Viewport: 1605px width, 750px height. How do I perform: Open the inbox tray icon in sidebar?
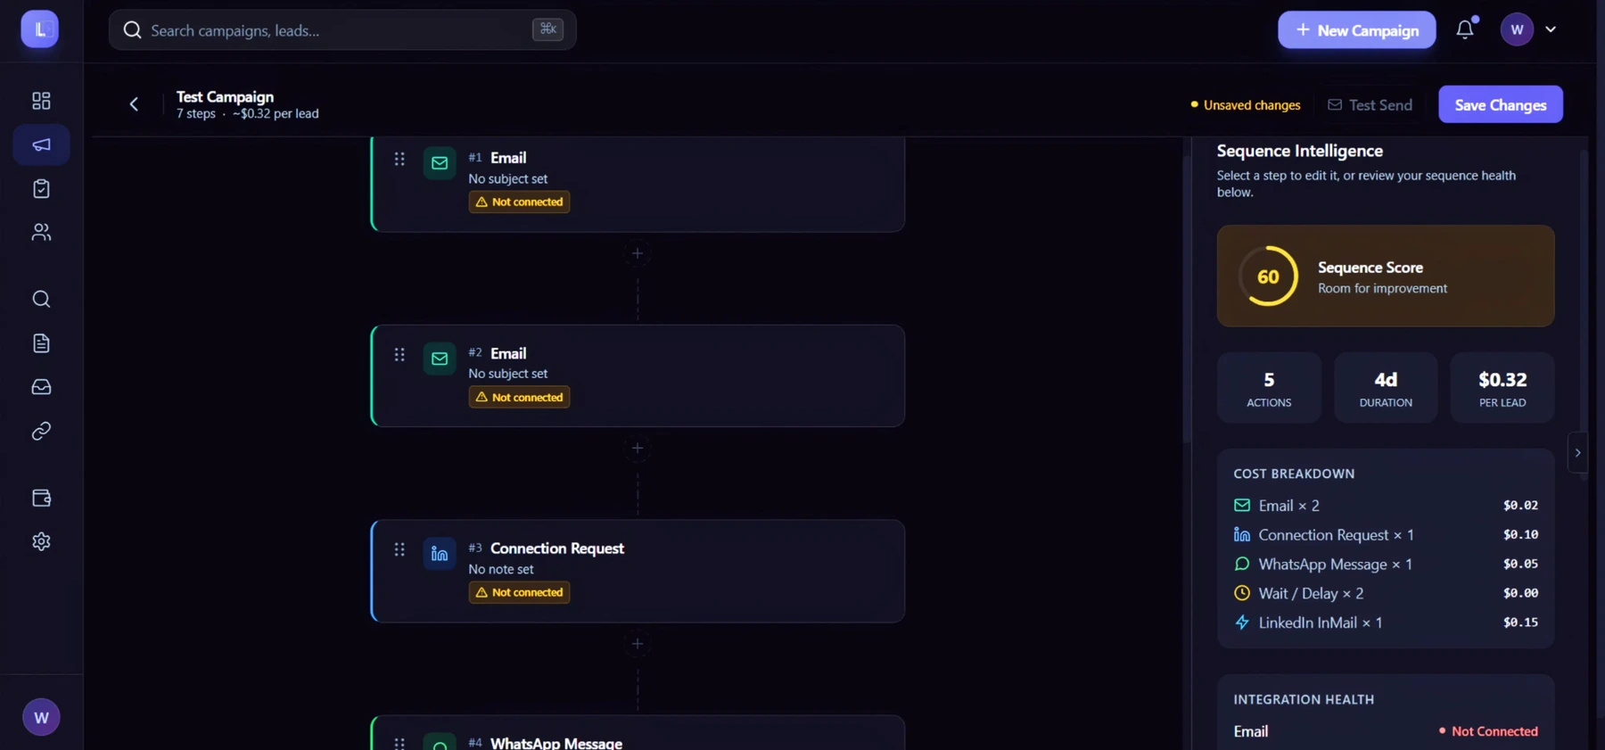coord(41,387)
